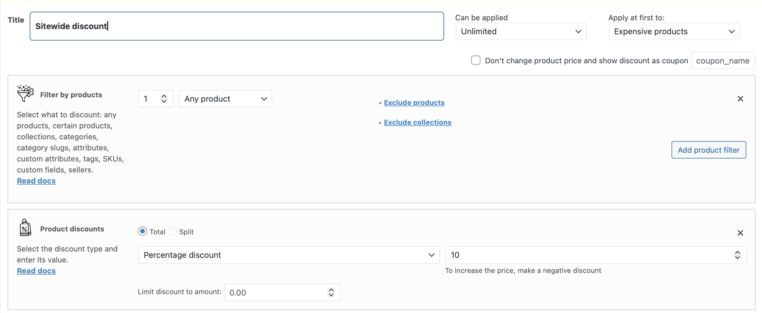Click the product quantity stepper arrows

tap(164, 99)
